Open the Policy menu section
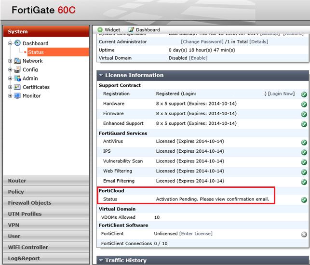 point(46,192)
